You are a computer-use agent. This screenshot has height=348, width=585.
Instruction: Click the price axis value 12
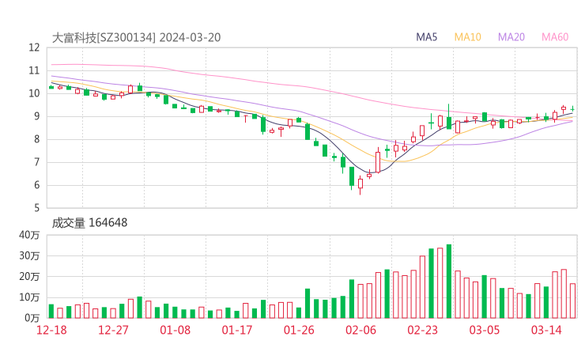point(34,47)
